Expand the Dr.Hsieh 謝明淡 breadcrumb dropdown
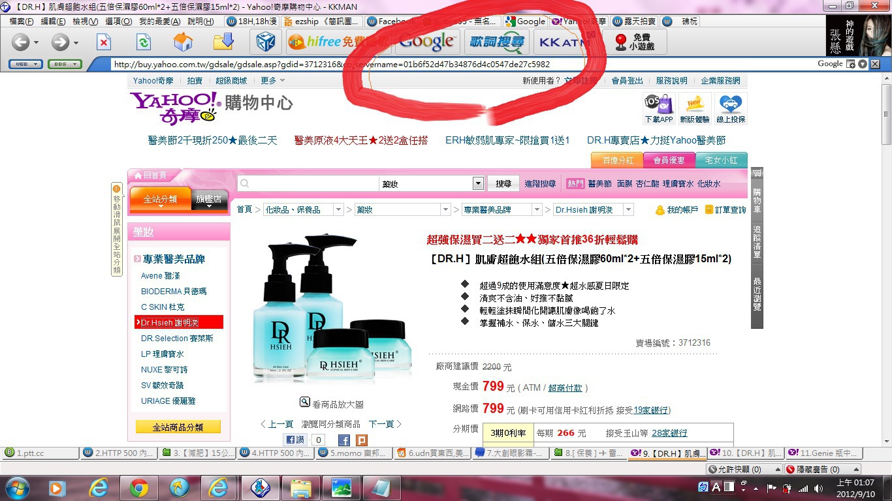Screen dimensions: 892x501 pyautogui.click(x=628, y=210)
